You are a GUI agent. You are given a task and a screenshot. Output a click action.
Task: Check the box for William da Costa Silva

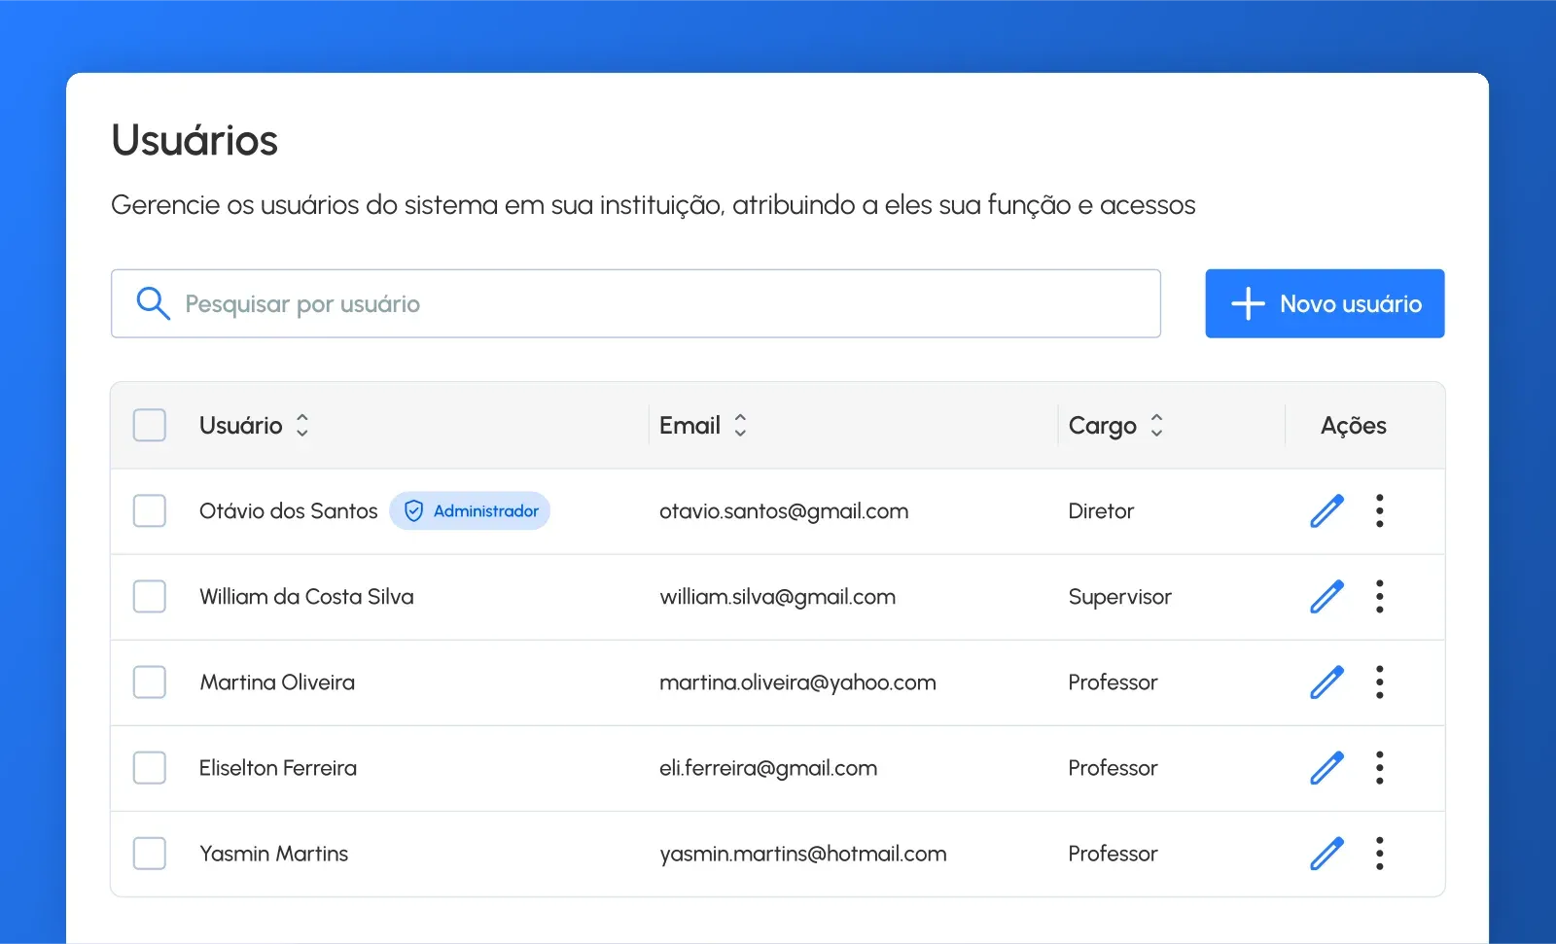pyautogui.click(x=149, y=596)
